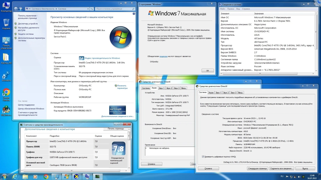Click Google Chrome icon in the taskbar
321x180 pixels.
[x=46, y=176]
